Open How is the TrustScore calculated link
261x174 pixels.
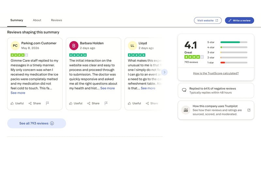(216, 73)
